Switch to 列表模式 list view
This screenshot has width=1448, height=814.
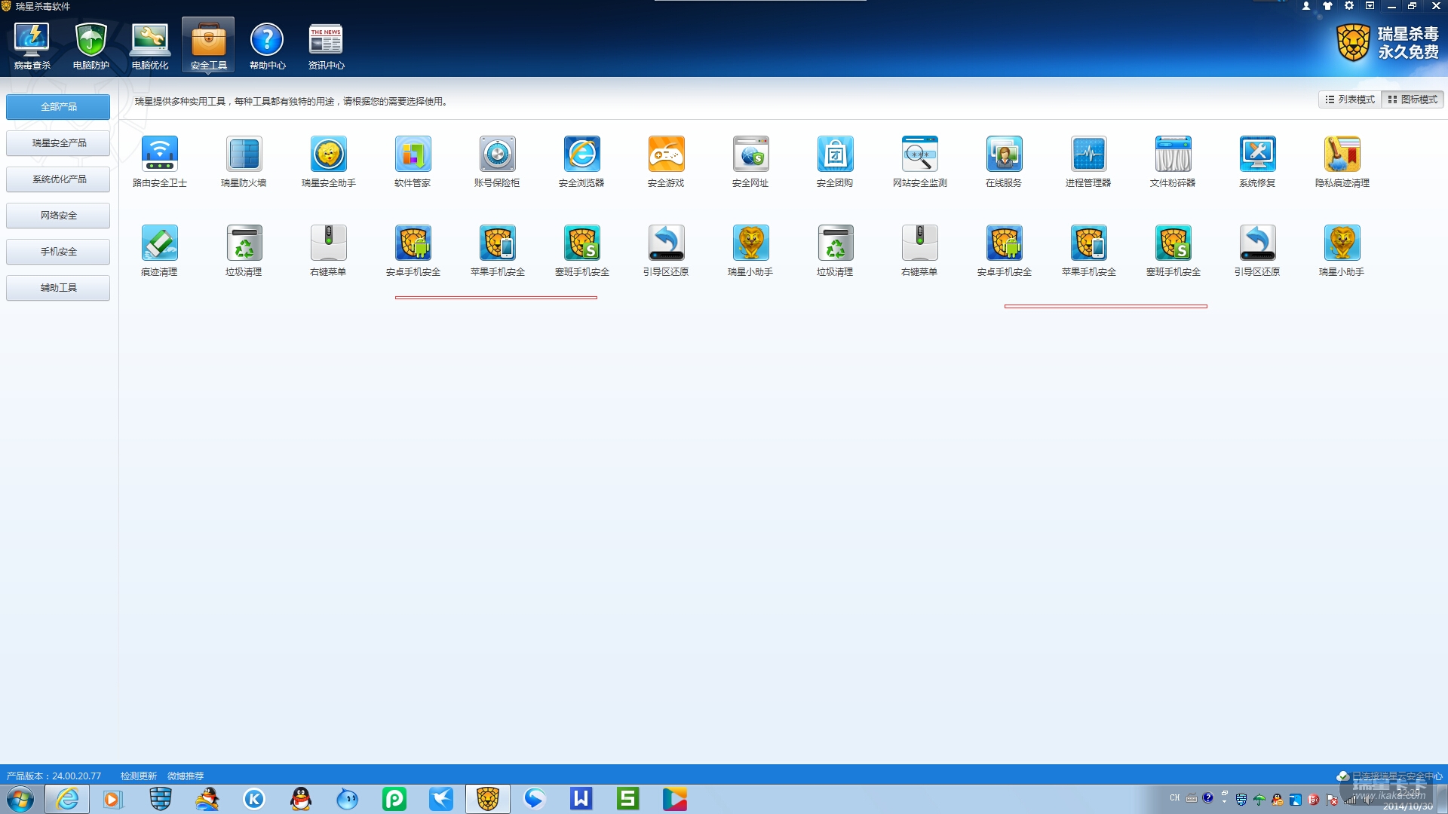click(1350, 99)
